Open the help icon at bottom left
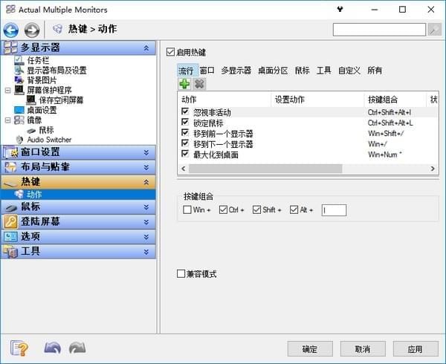 point(19,348)
